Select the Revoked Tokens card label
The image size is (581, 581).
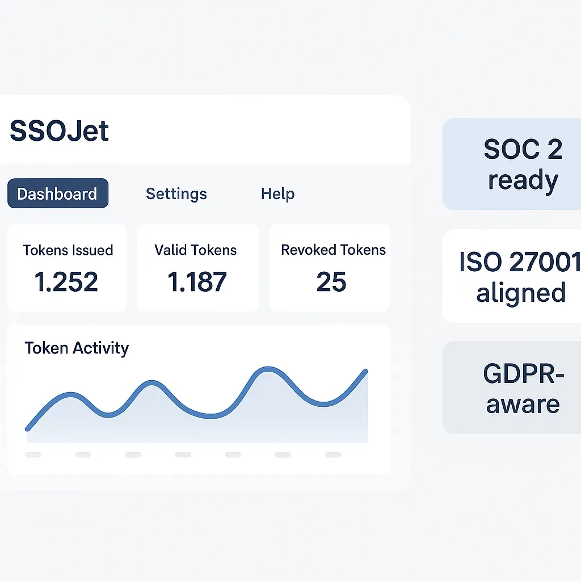pos(333,250)
